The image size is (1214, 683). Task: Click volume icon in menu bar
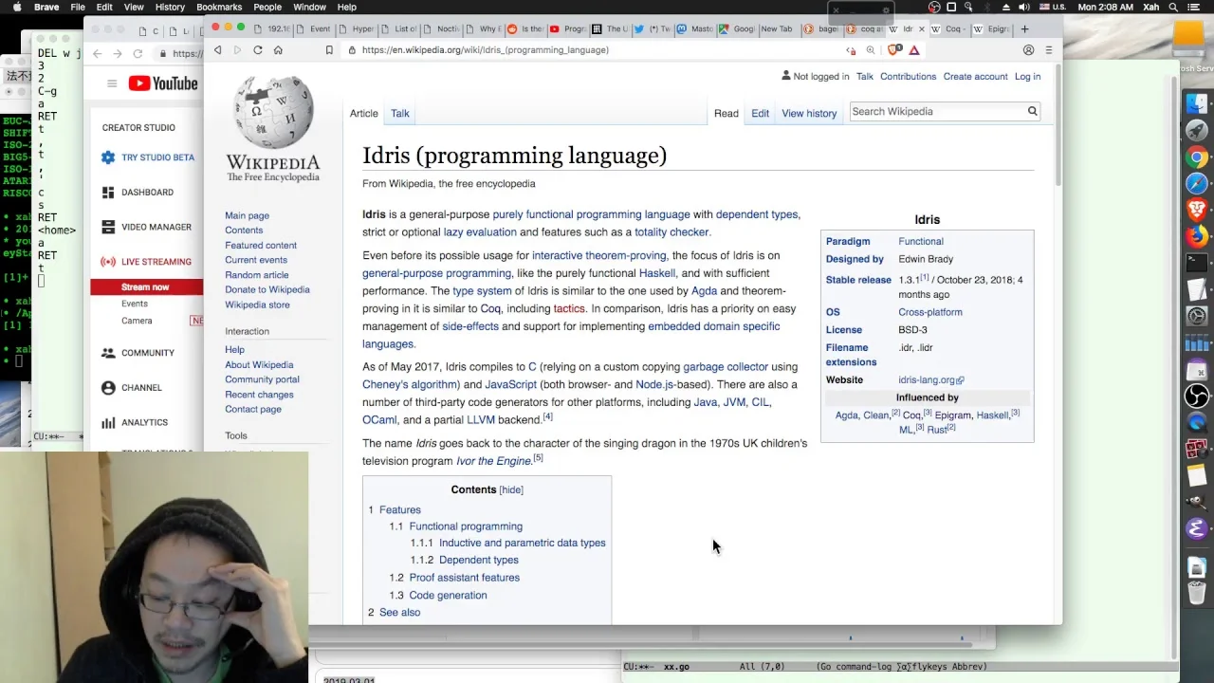point(1024,7)
